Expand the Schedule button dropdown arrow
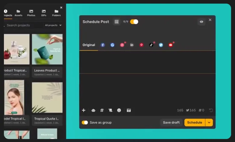The width and height of the screenshot is (235, 142). (209, 122)
